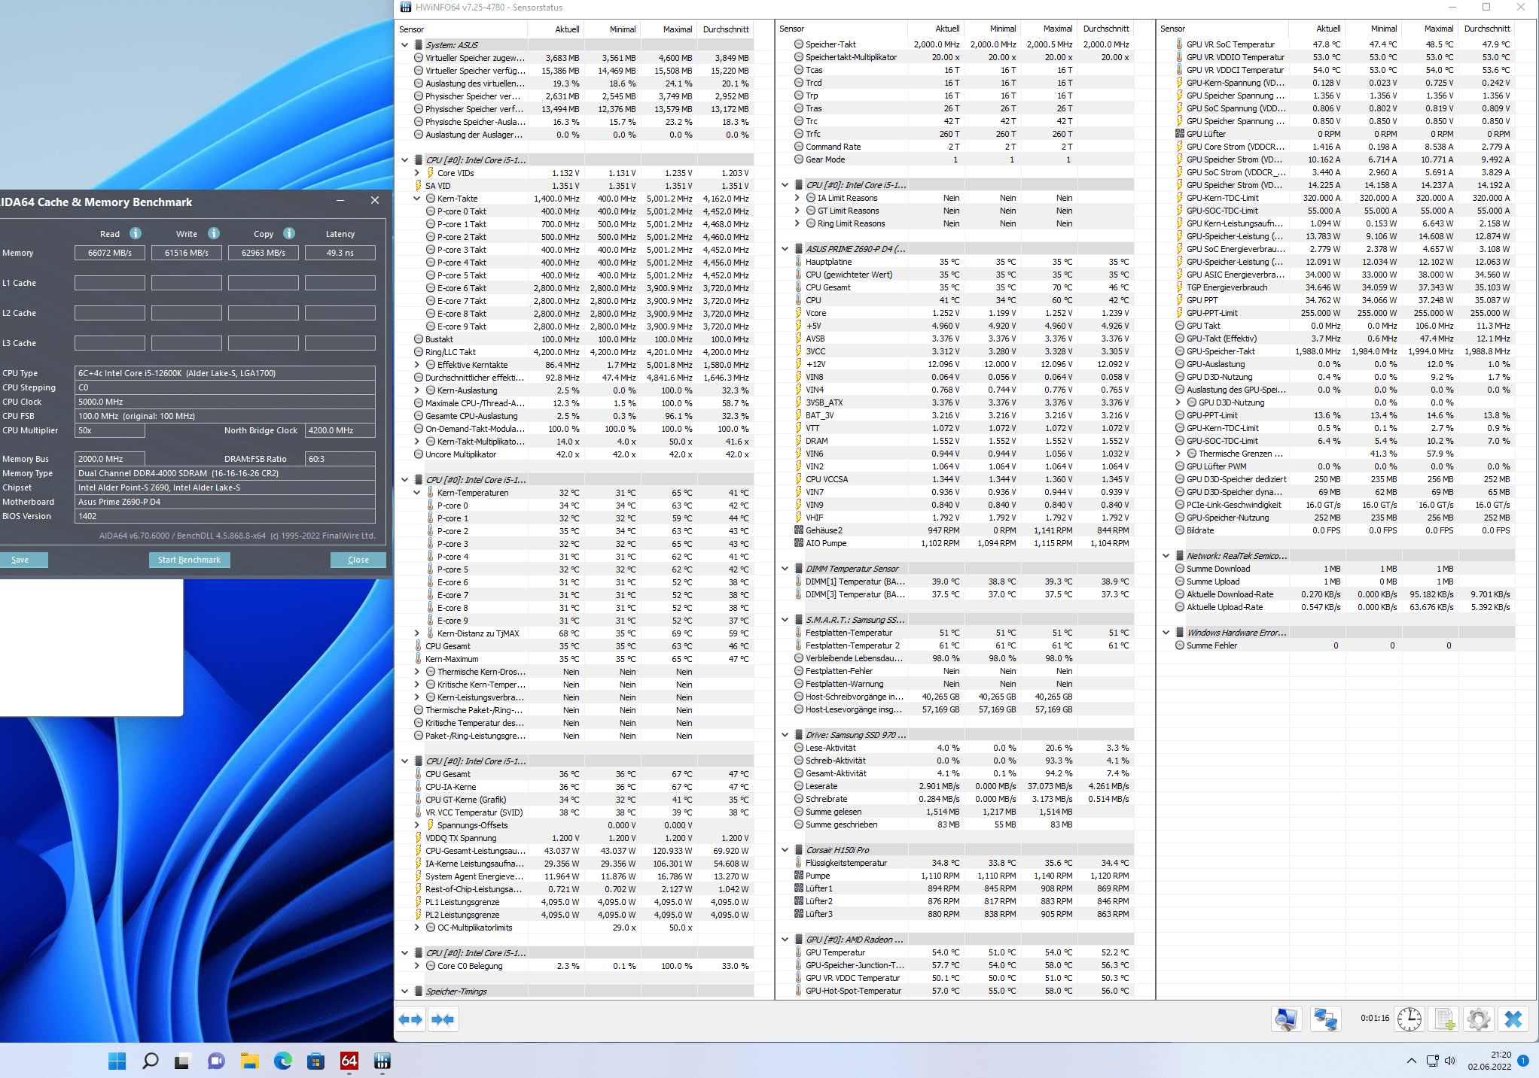Expand the Core VIDs row
The image size is (1539, 1078).
pyautogui.click(x=417, y=173)
